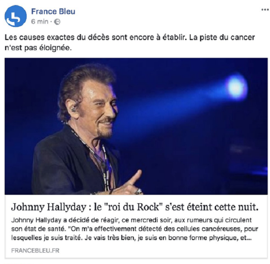Click the public globe privacy icon
This screenshot has width=270, height=264.
coord(57,22)
